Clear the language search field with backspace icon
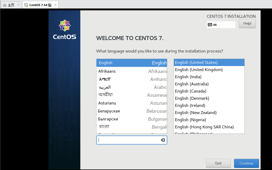The image size is (272, 170). point(163,140)
